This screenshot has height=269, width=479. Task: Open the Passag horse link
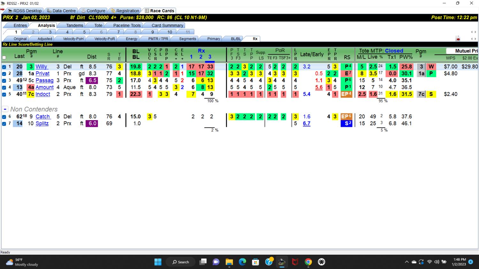point(44,81)
